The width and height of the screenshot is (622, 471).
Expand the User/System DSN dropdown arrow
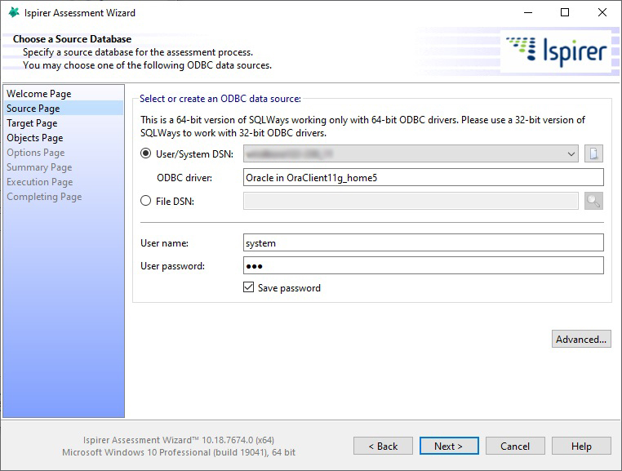click(571, 153)
